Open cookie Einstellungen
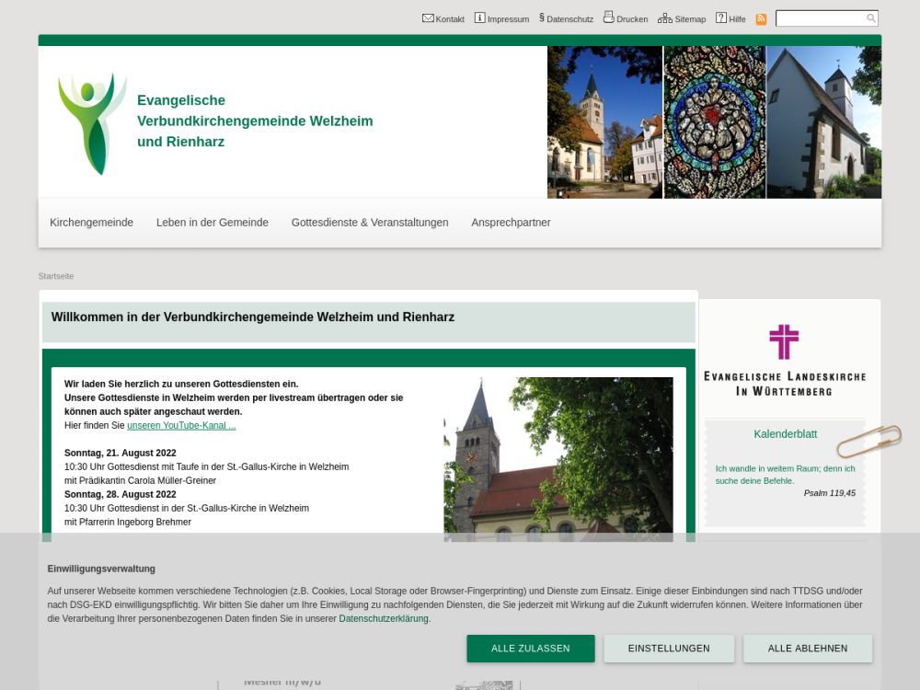The height and width of the screenshot is (690, 920). [x=669, y=649]
